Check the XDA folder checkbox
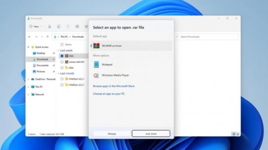Image resolution: width=268 pixels, height=150 pixels. click(x=62, y=68)
